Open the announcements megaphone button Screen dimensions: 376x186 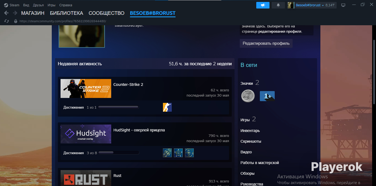pos(263,5)
